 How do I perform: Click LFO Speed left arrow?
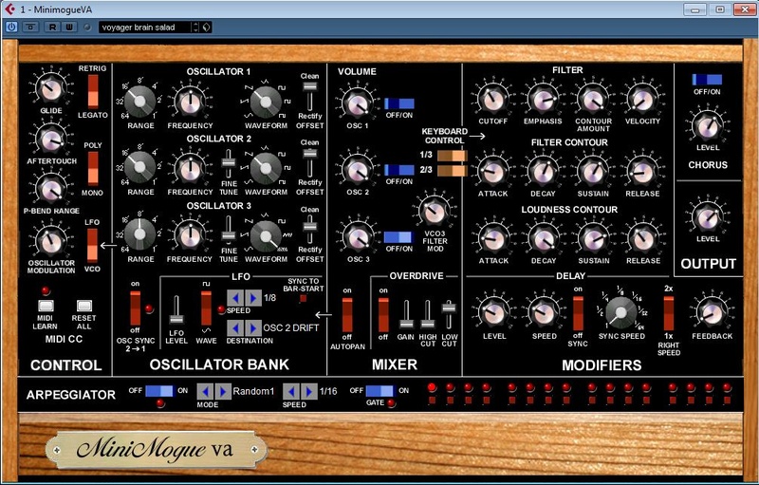click(235, 298)
